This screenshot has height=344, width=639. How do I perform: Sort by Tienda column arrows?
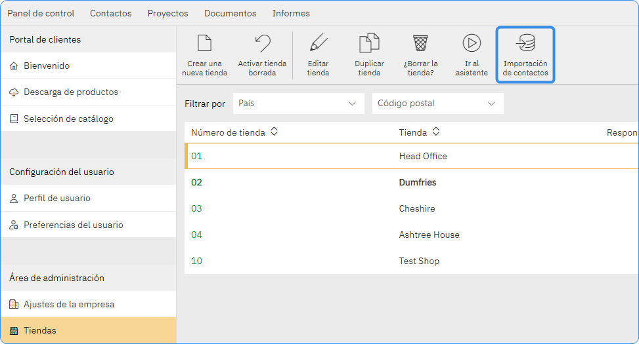435,132
